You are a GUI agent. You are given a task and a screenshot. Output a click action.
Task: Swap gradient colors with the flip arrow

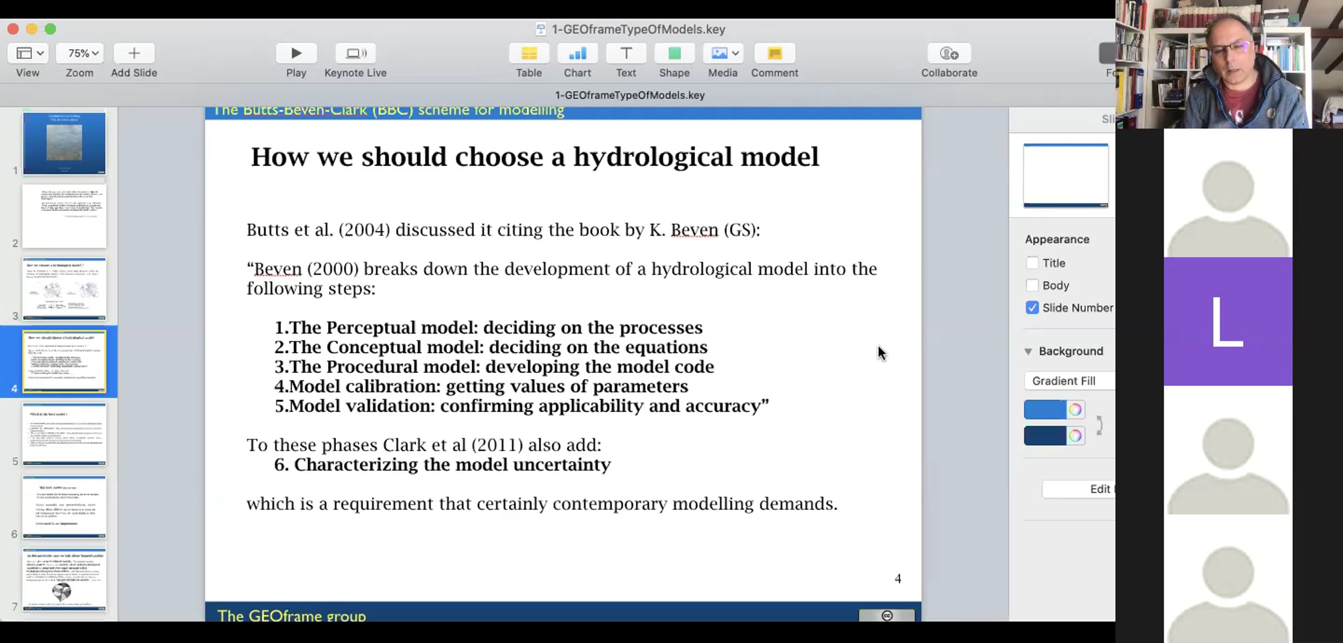1099,425
